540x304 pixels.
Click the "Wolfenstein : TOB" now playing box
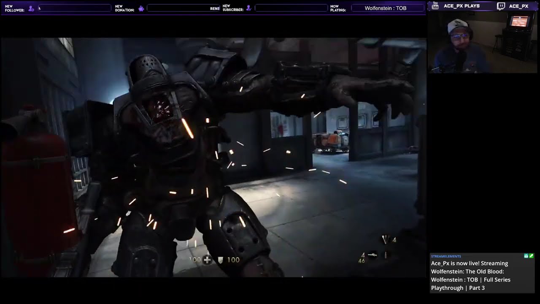coord(388,8)
